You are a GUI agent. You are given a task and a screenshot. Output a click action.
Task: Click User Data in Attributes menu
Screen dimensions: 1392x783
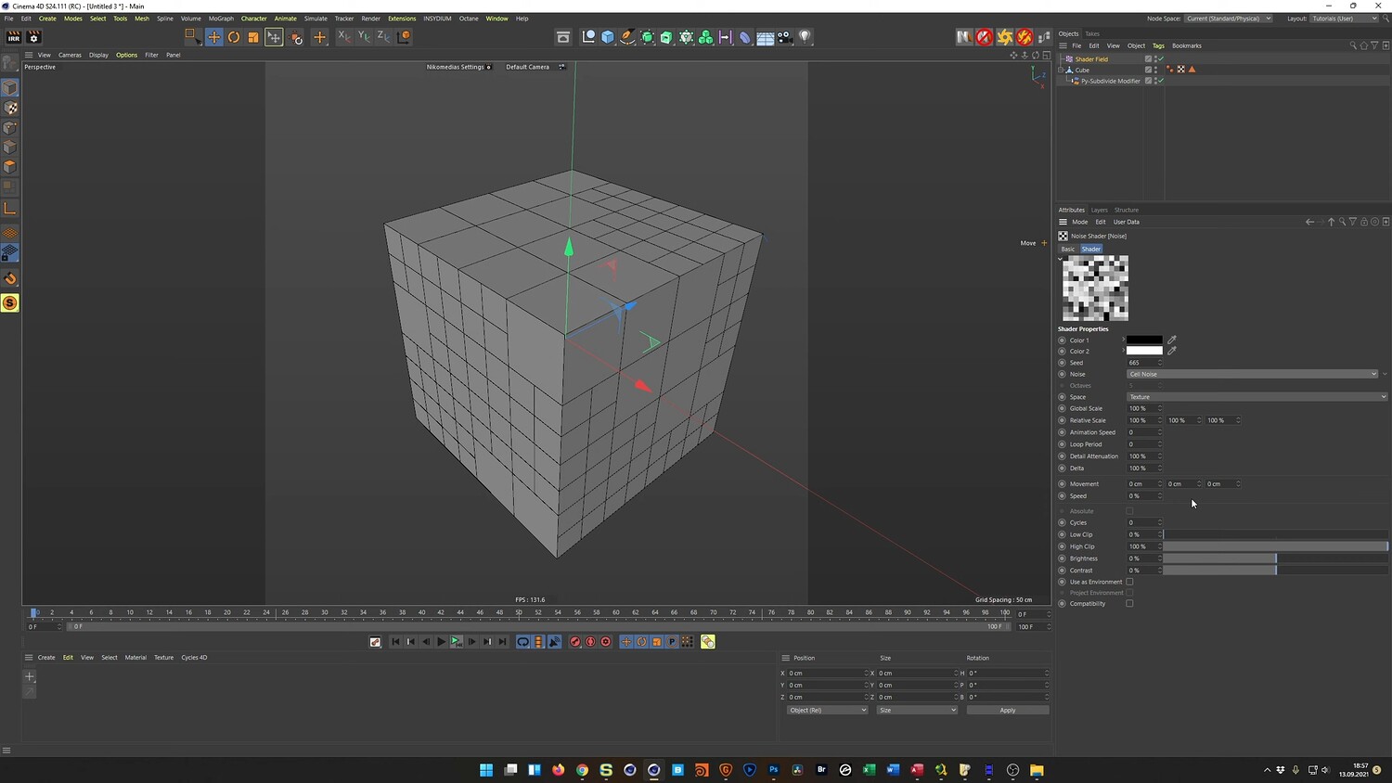coord(1127,222)
